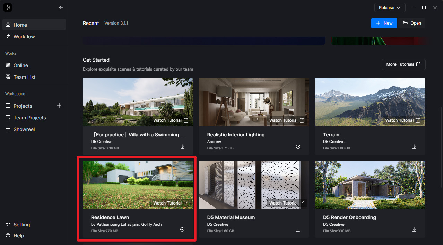Screen dimensions: 443x245
Task: Go to Online works
Action: (x=34, y=65)
